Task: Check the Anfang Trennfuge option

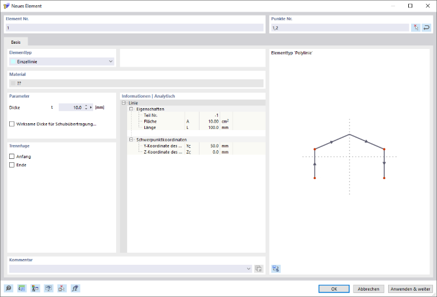Action: (11, 157)
